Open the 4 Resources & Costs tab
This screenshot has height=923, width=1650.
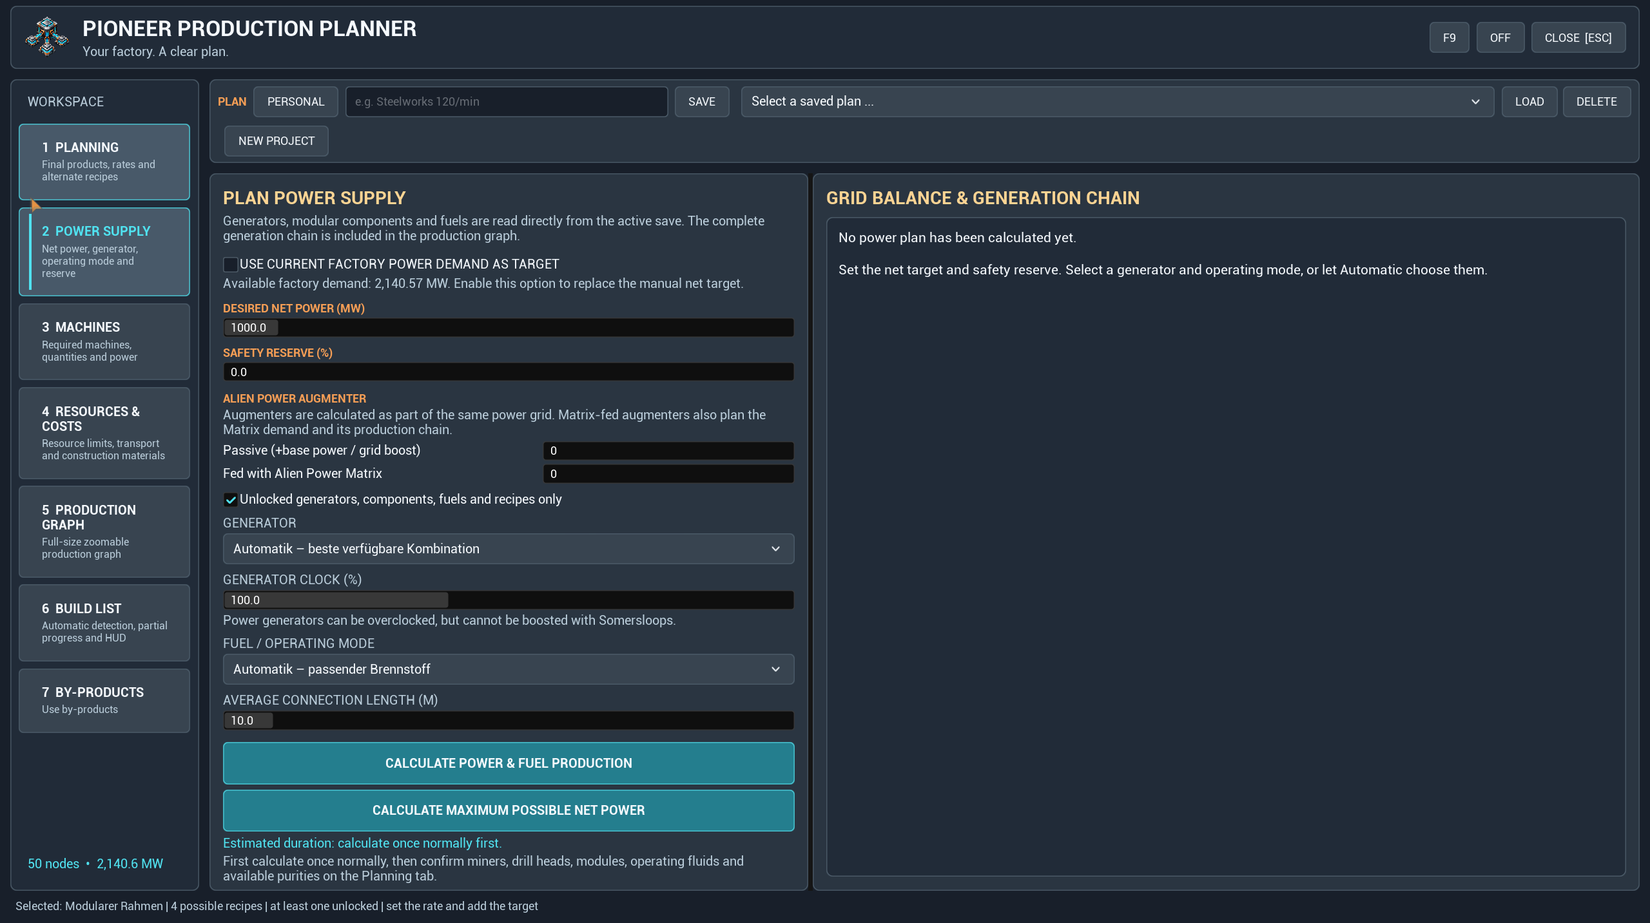pyautogui.click(x=104, y=433)
